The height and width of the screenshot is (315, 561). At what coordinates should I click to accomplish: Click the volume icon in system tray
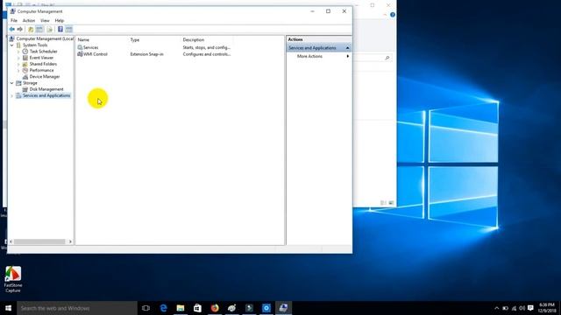(522, 308)
